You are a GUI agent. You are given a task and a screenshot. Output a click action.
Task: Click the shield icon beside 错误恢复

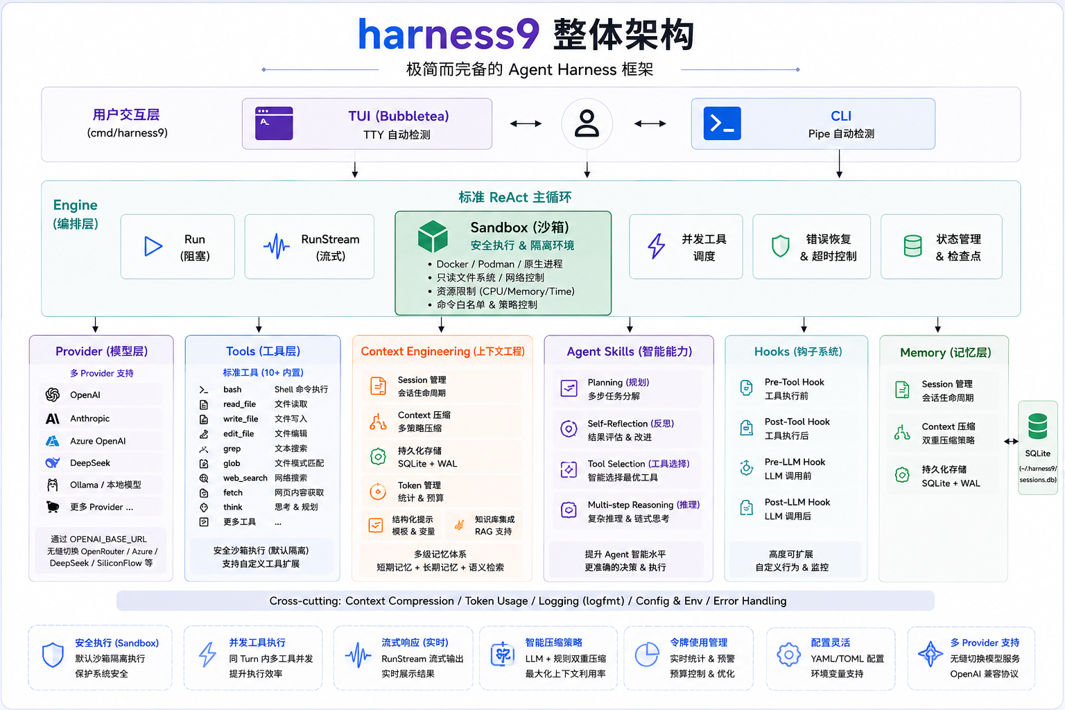pos(780,245)
